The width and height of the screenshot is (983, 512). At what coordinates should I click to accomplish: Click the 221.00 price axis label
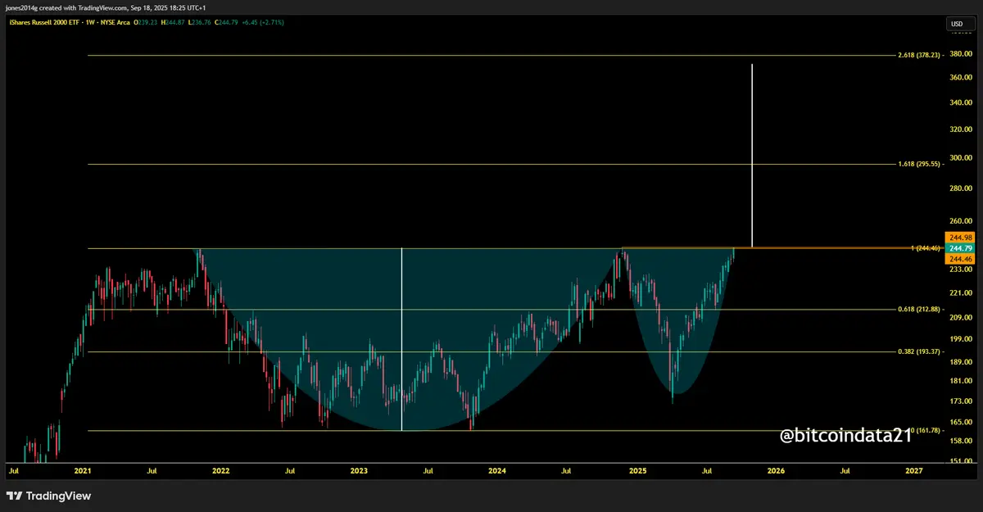(961, 292)
